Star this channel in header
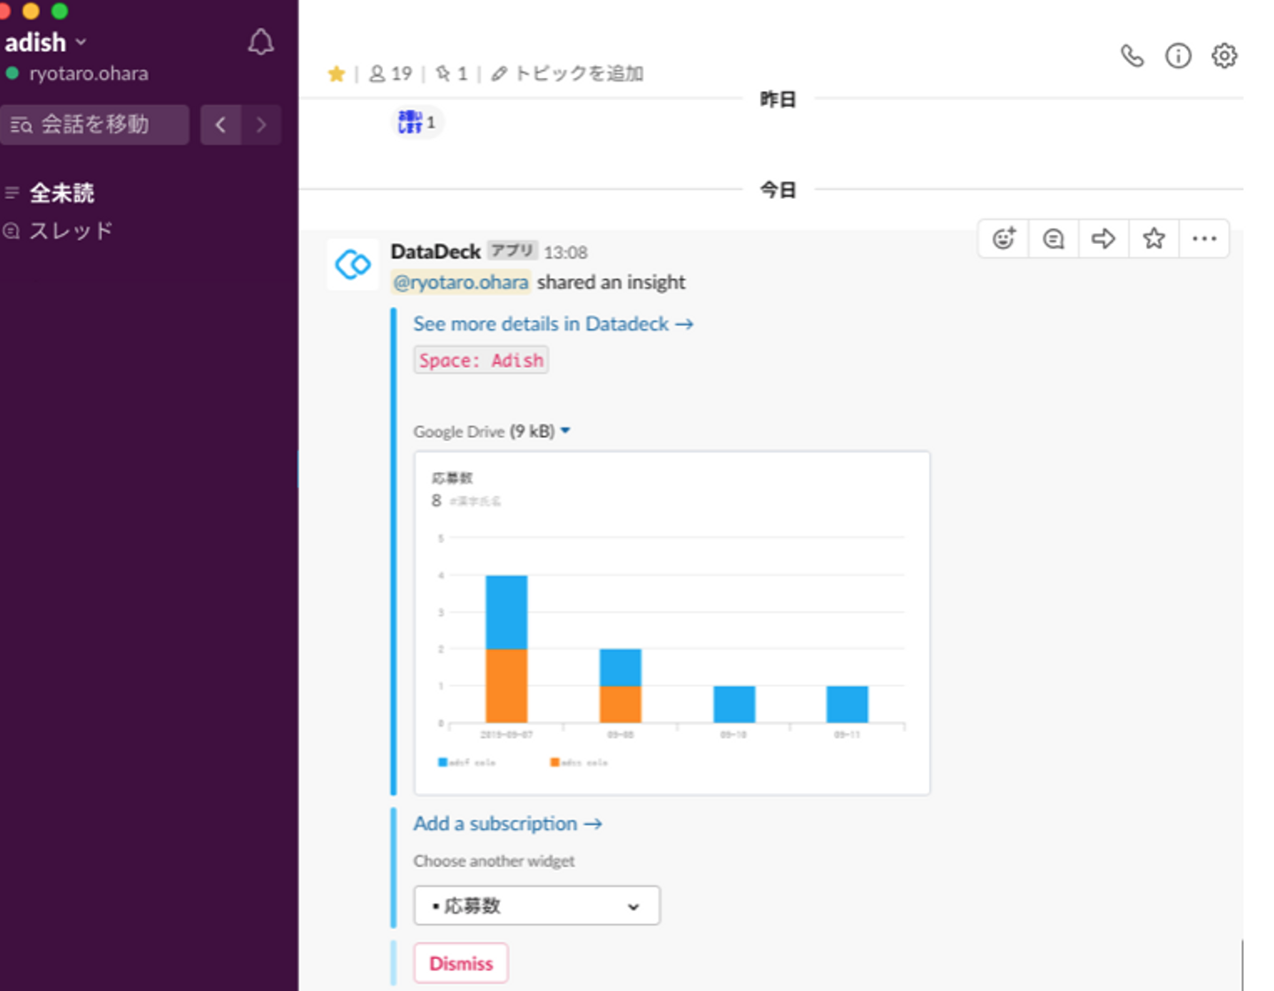1274x991 pixels. tap(336, 73)
